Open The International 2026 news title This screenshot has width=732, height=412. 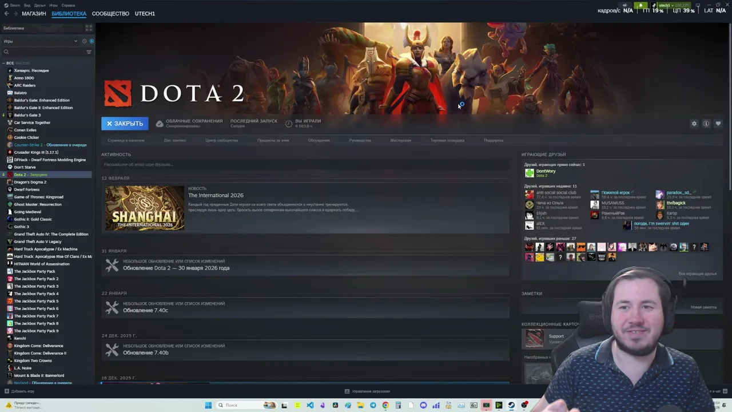pyautogui.click(x=216, y=195)
